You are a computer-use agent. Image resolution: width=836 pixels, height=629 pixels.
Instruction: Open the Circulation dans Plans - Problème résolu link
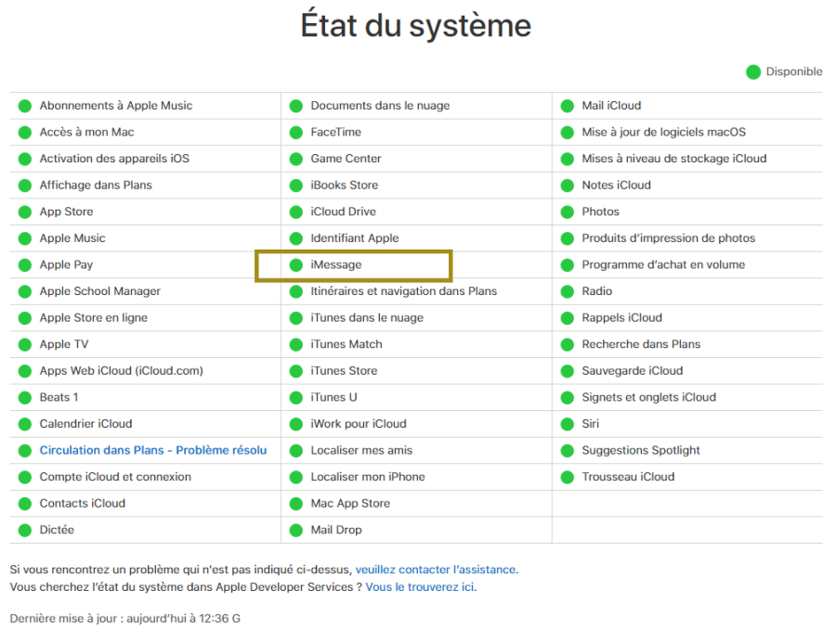pyautogui.click(x=153, y=451)
